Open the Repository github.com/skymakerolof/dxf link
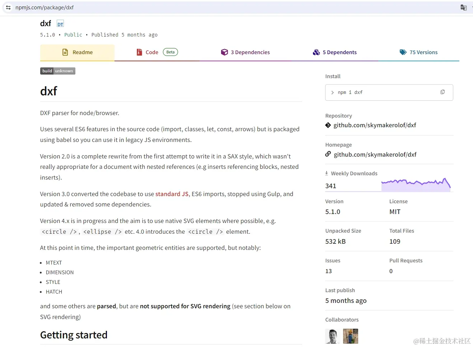473x347 pixels. (x=375, y=125)
